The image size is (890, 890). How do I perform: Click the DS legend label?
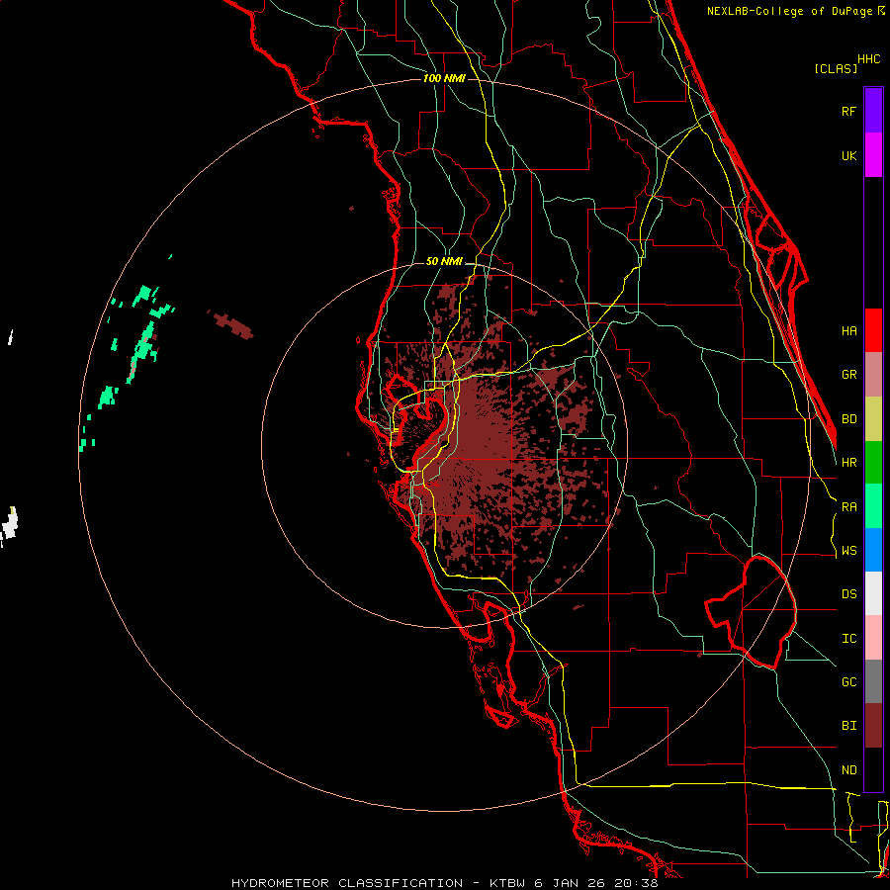[x=848, y=594]
